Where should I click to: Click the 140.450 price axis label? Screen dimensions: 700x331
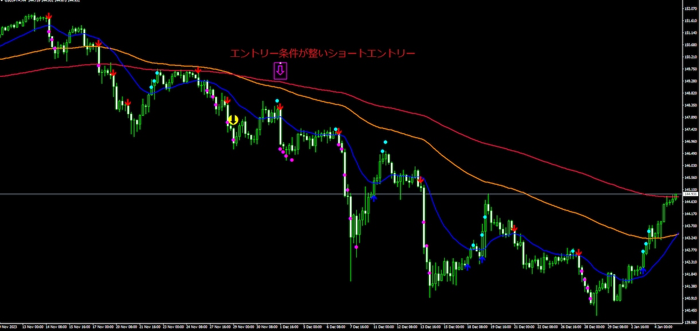[691, 310]
